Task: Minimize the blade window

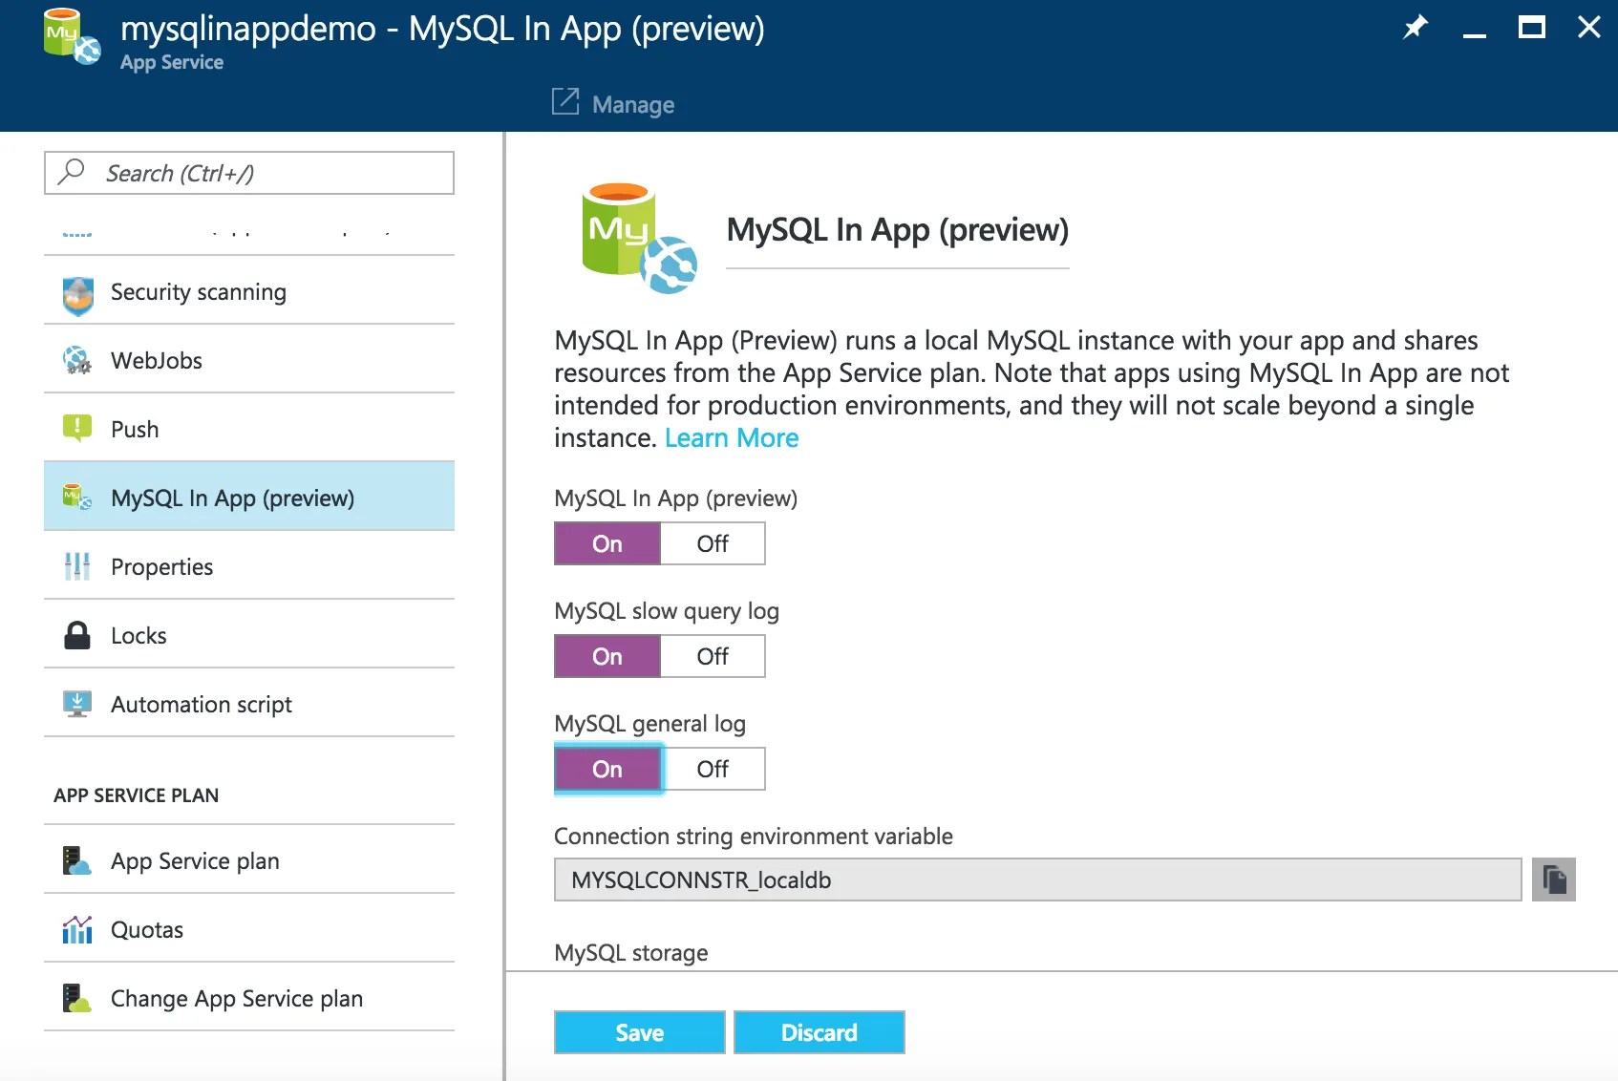Action: pyautogui.click(x=1475, y=34)
